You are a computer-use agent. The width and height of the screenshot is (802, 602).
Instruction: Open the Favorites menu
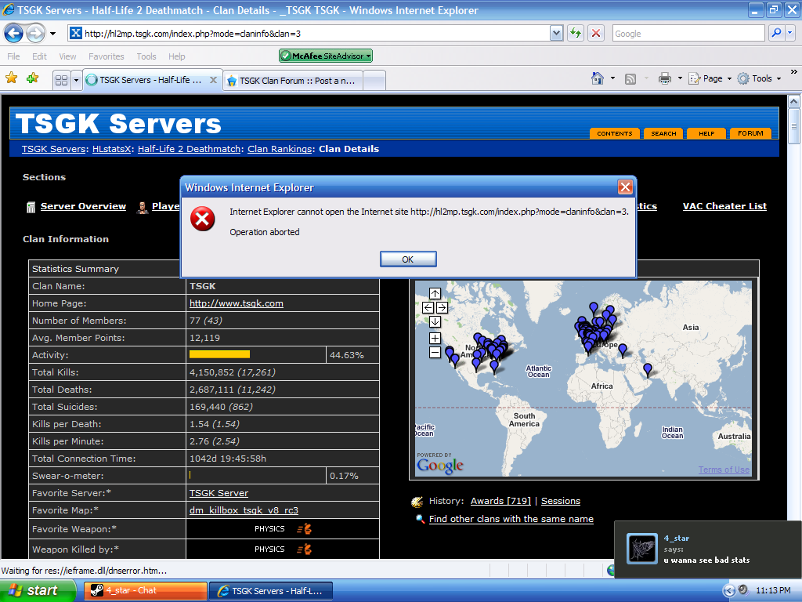coord(106,56)
